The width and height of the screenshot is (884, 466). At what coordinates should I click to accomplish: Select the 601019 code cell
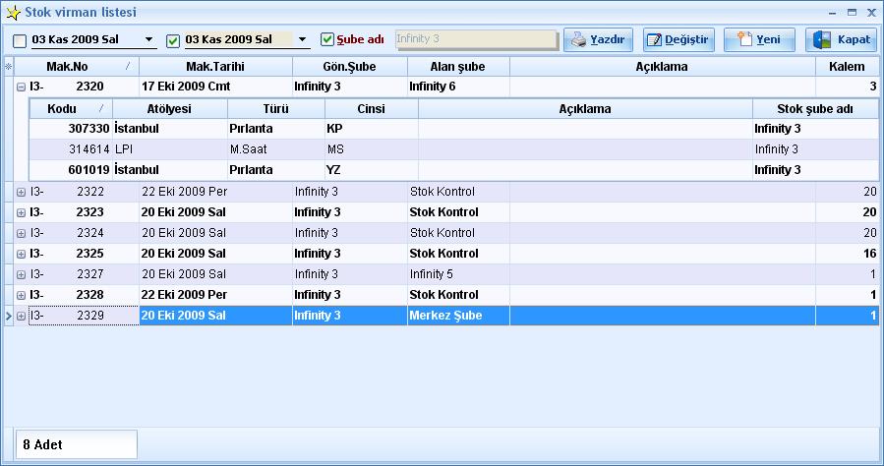[x=71, y=170]
